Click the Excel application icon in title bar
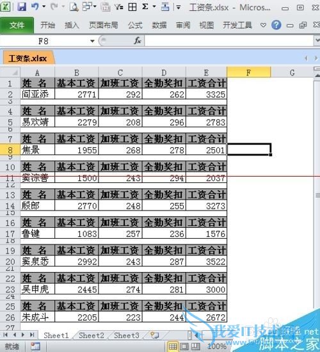 (x=5, y=6)
